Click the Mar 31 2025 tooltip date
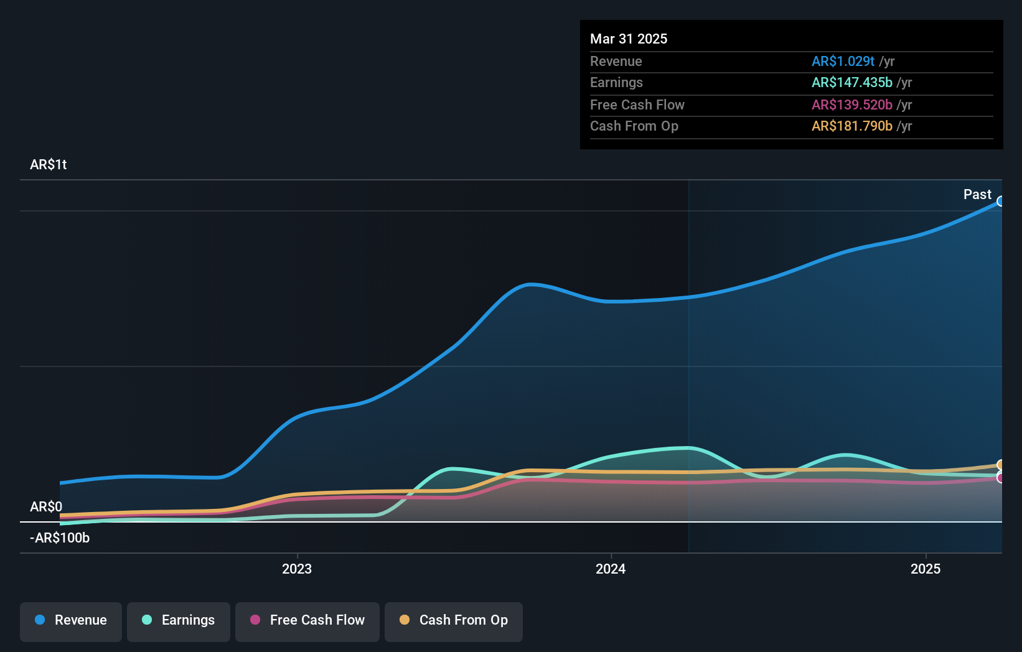 coord(629,39)
